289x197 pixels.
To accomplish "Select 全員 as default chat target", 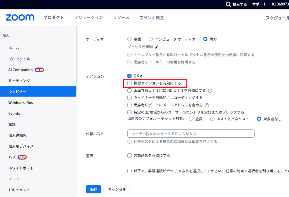I will click(x=191, y=119).
